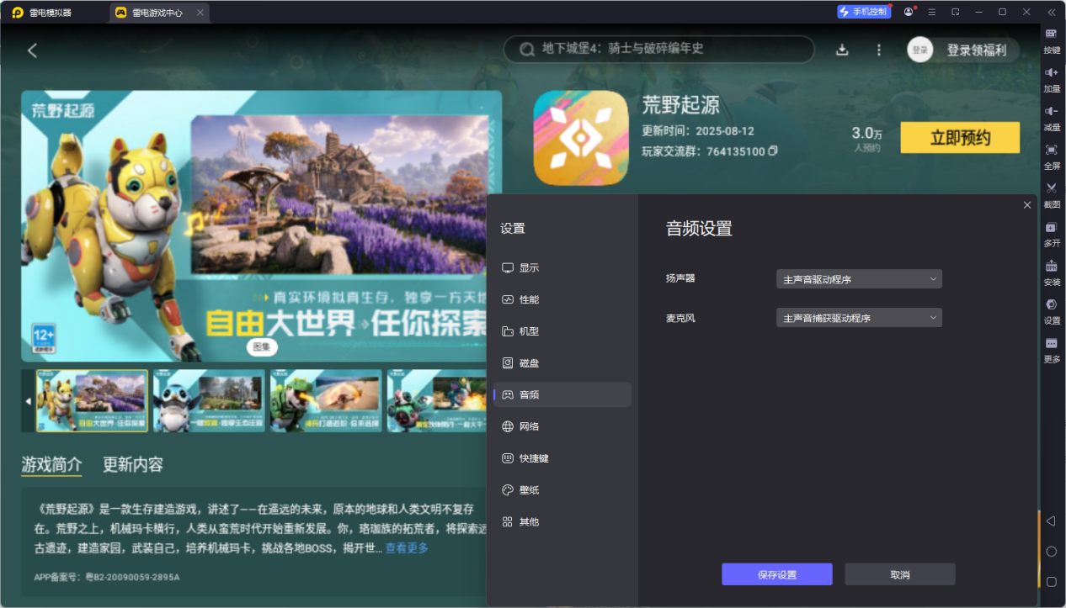Select 机型 in settings menu
Image resolution: width=1066 pixels, height=608 pixels.
(x=562, y=331)
